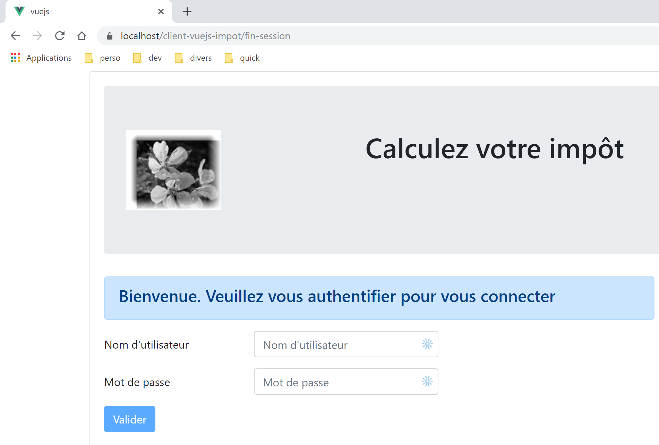Viewport: 659px width, 445px height.
Task: Reload the current page
Action: pos(60,36)
